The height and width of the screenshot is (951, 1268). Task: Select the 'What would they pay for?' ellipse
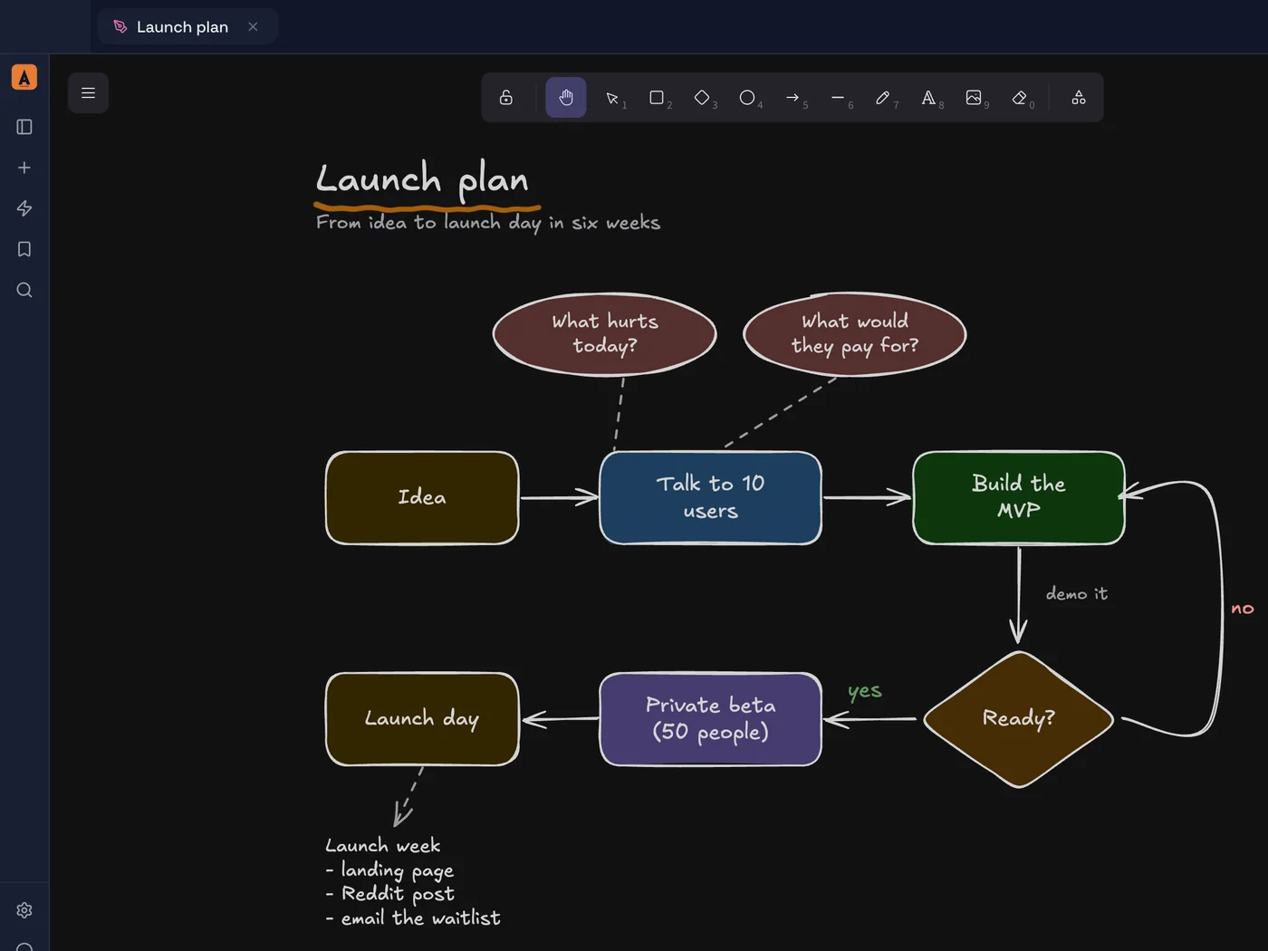tap(855, 334)
